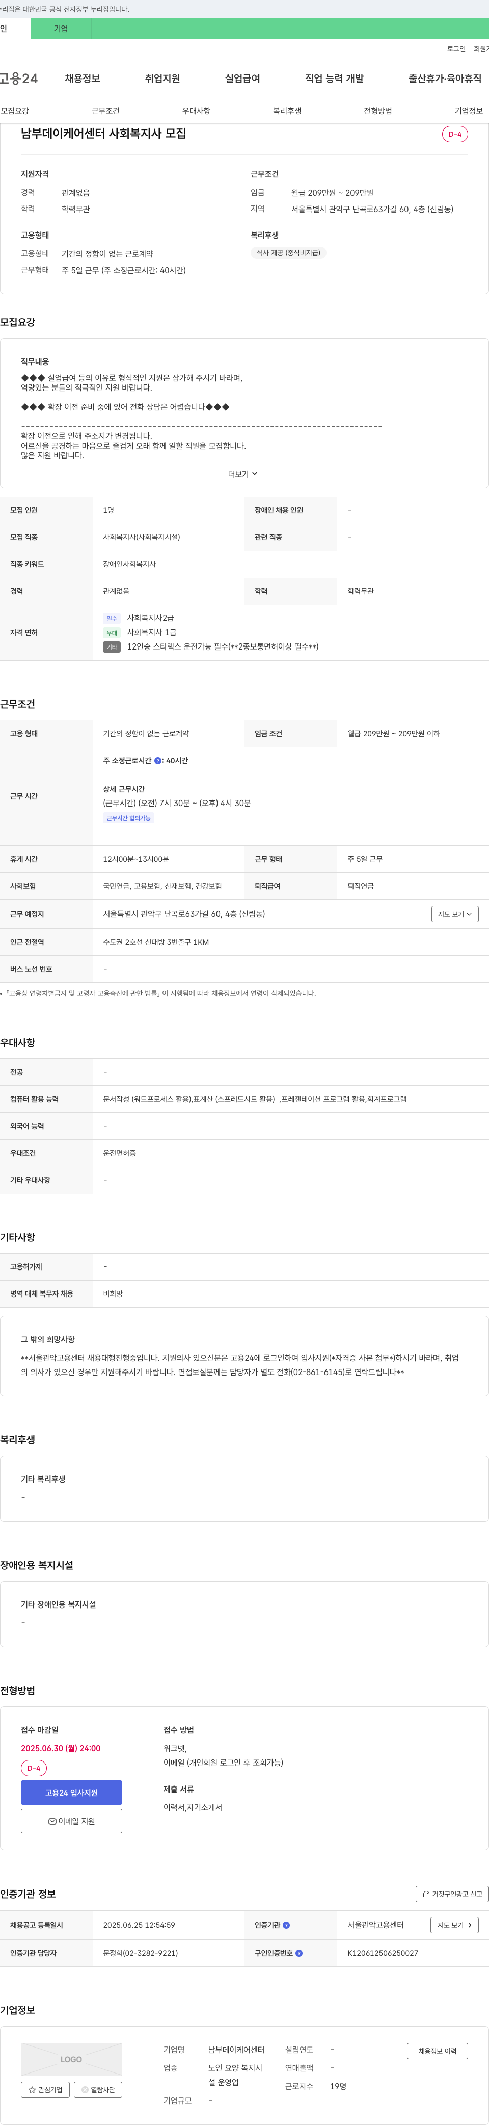Click the D-4 badge under 접수 마감일
This screenshot has width=489, height=2125.
tap(34, 1768)
